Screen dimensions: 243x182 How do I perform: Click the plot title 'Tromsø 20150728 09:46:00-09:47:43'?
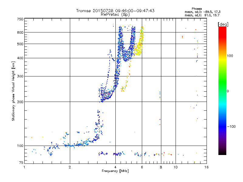115,11
